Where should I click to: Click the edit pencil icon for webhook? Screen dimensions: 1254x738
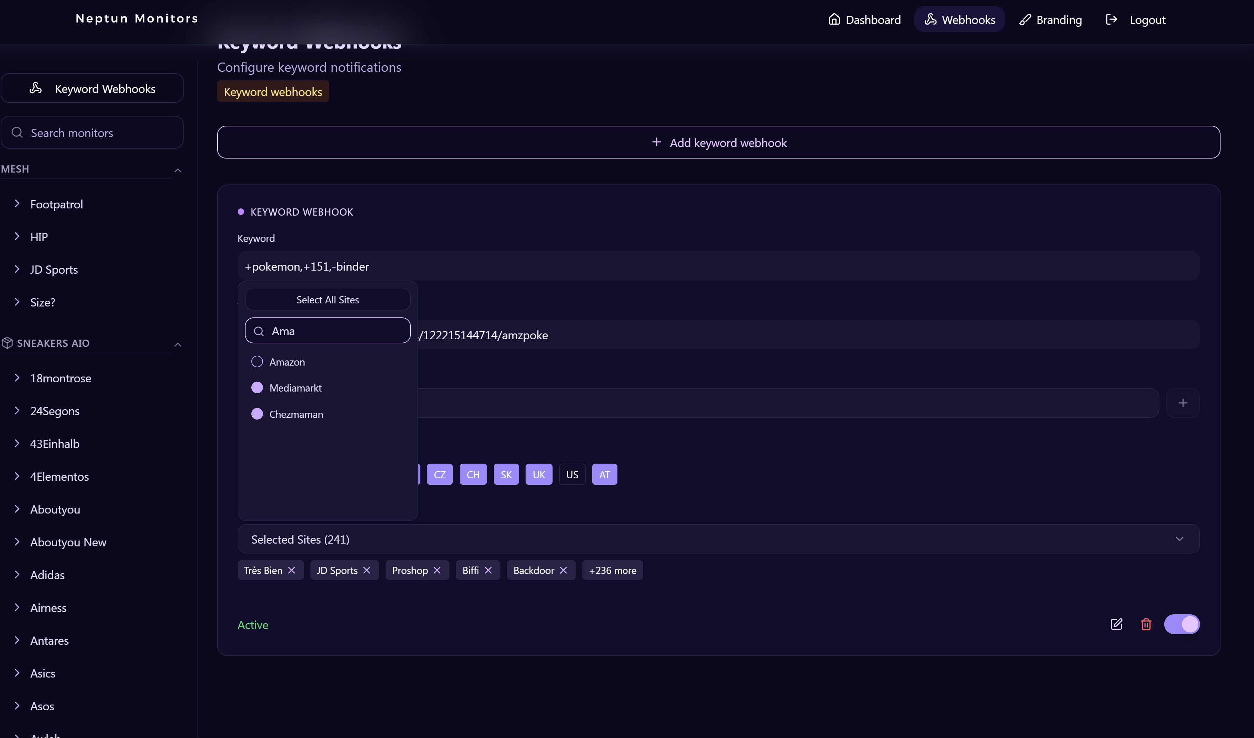click(1116, 624)
